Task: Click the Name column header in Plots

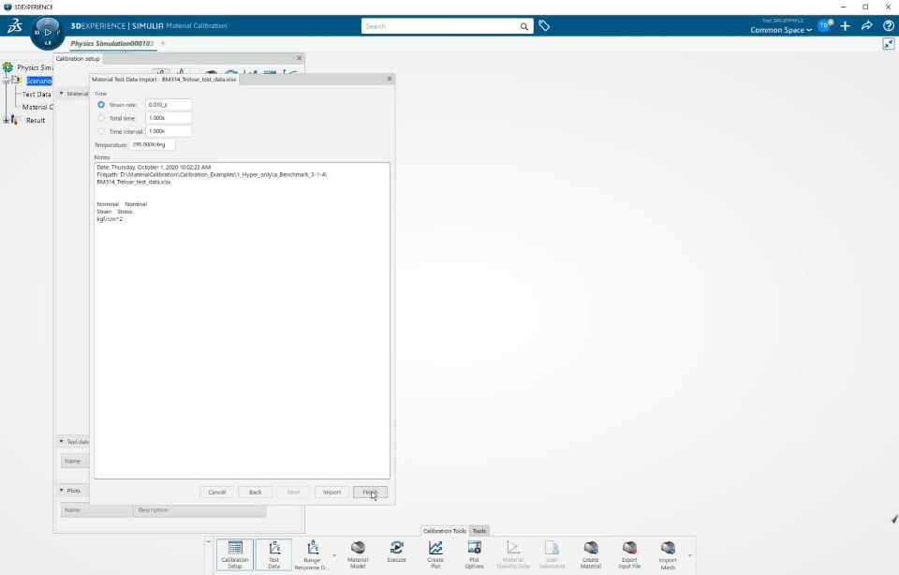Action: [x=96, y=509]
